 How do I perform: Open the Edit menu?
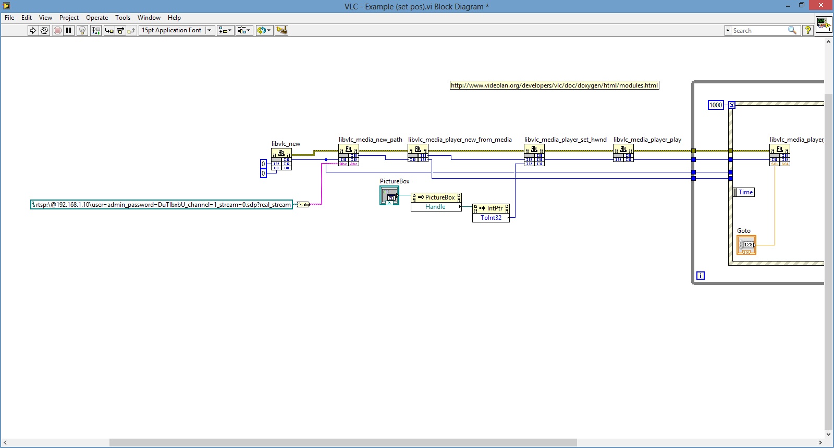pos(27,18)
